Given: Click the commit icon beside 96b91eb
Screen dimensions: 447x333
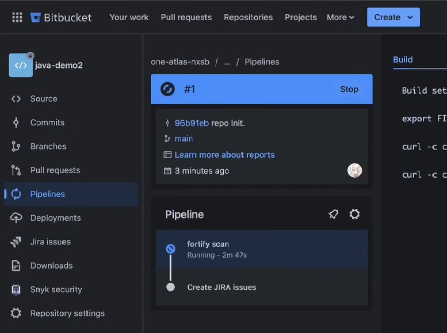Looking at the screenshot, I should [167, 123].
